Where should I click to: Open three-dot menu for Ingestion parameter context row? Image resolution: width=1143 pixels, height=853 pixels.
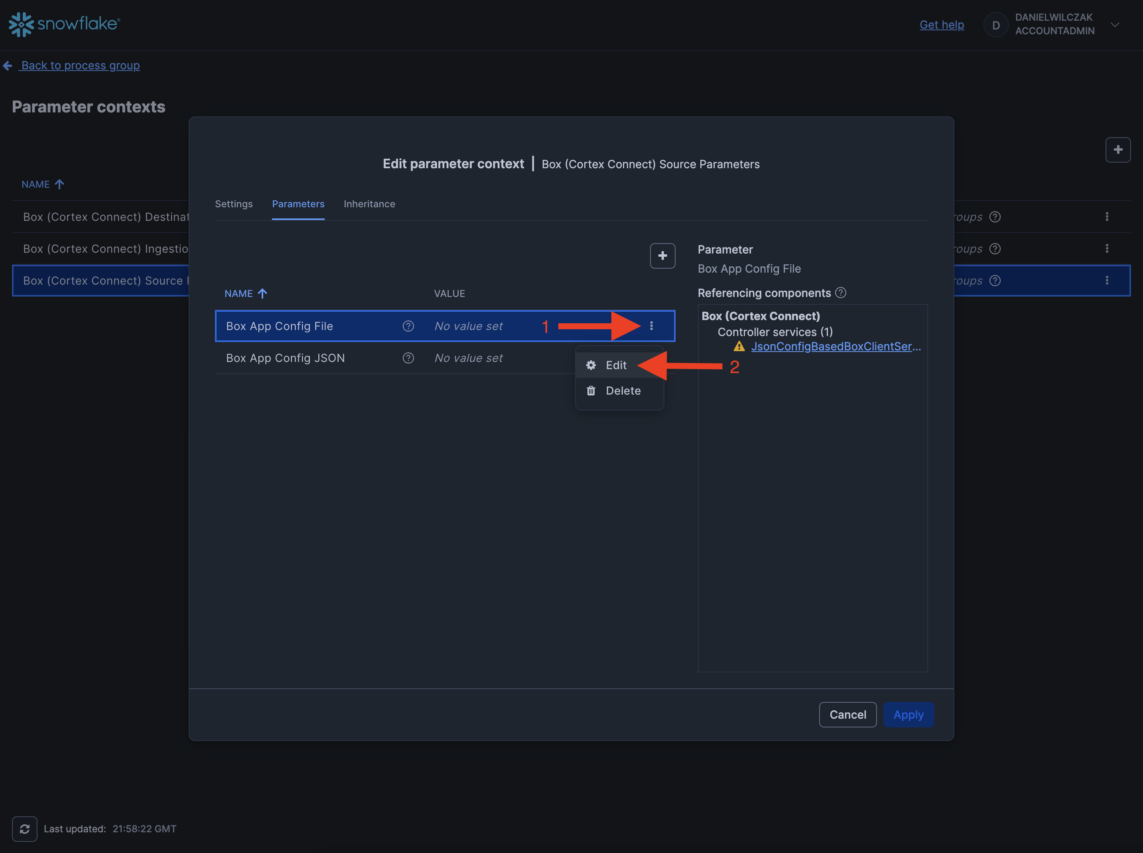point(1106,248)
